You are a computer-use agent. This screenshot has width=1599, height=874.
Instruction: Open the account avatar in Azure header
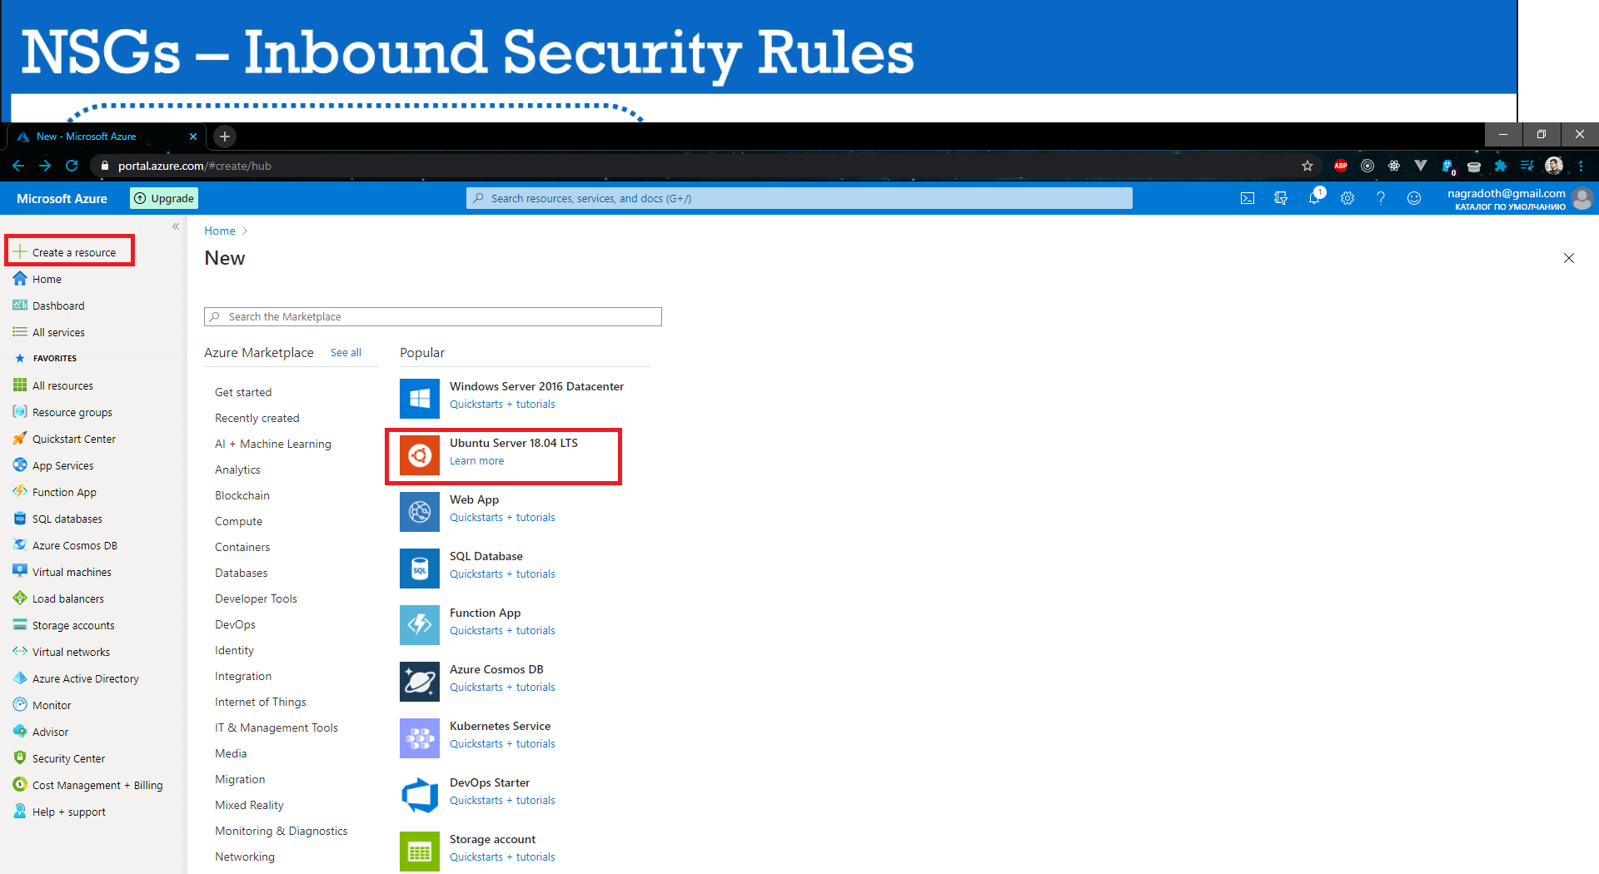(1583, 199)
